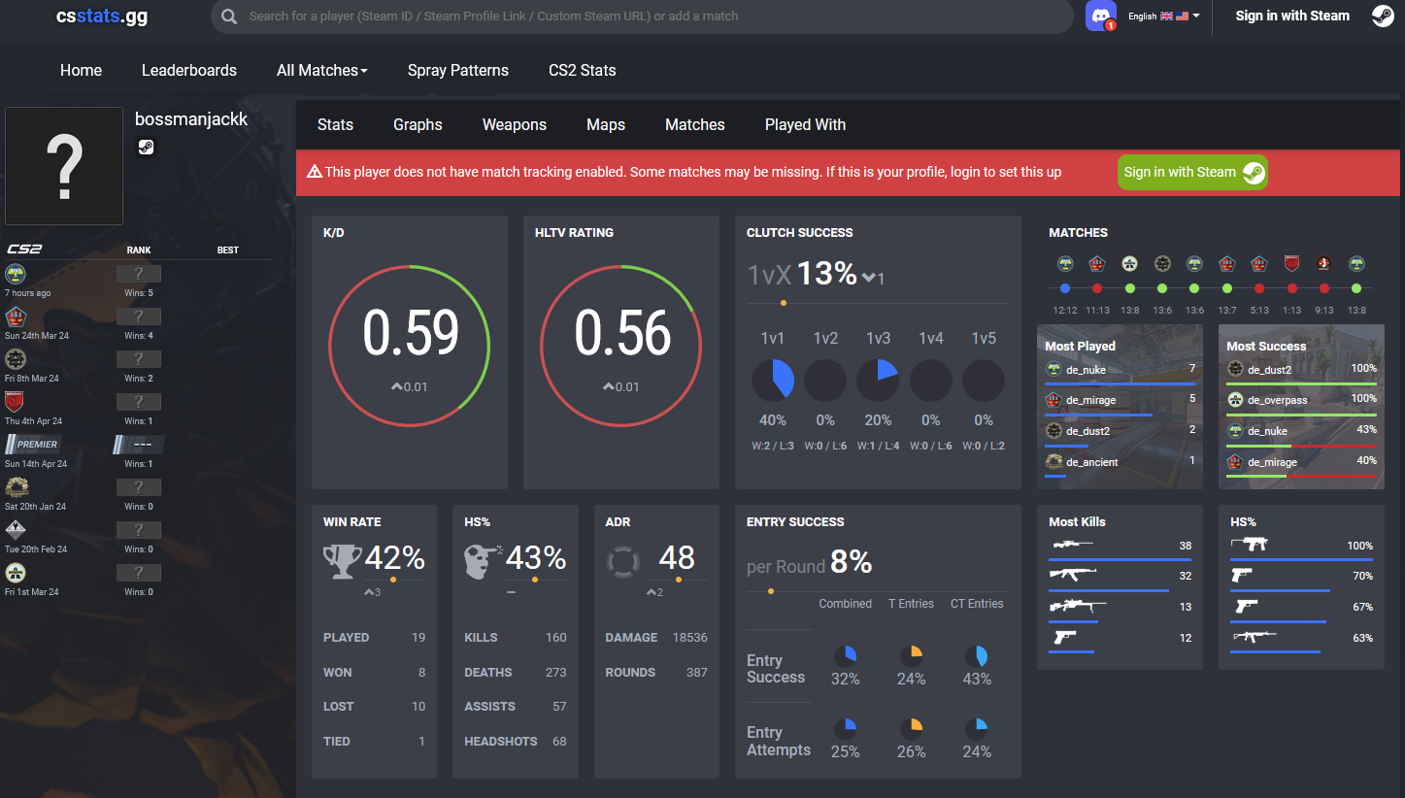Click the overpass map icon dated Fri 1st Mar 24
Viewport: 1405px width, 798px height.
(x=16, y=573)
